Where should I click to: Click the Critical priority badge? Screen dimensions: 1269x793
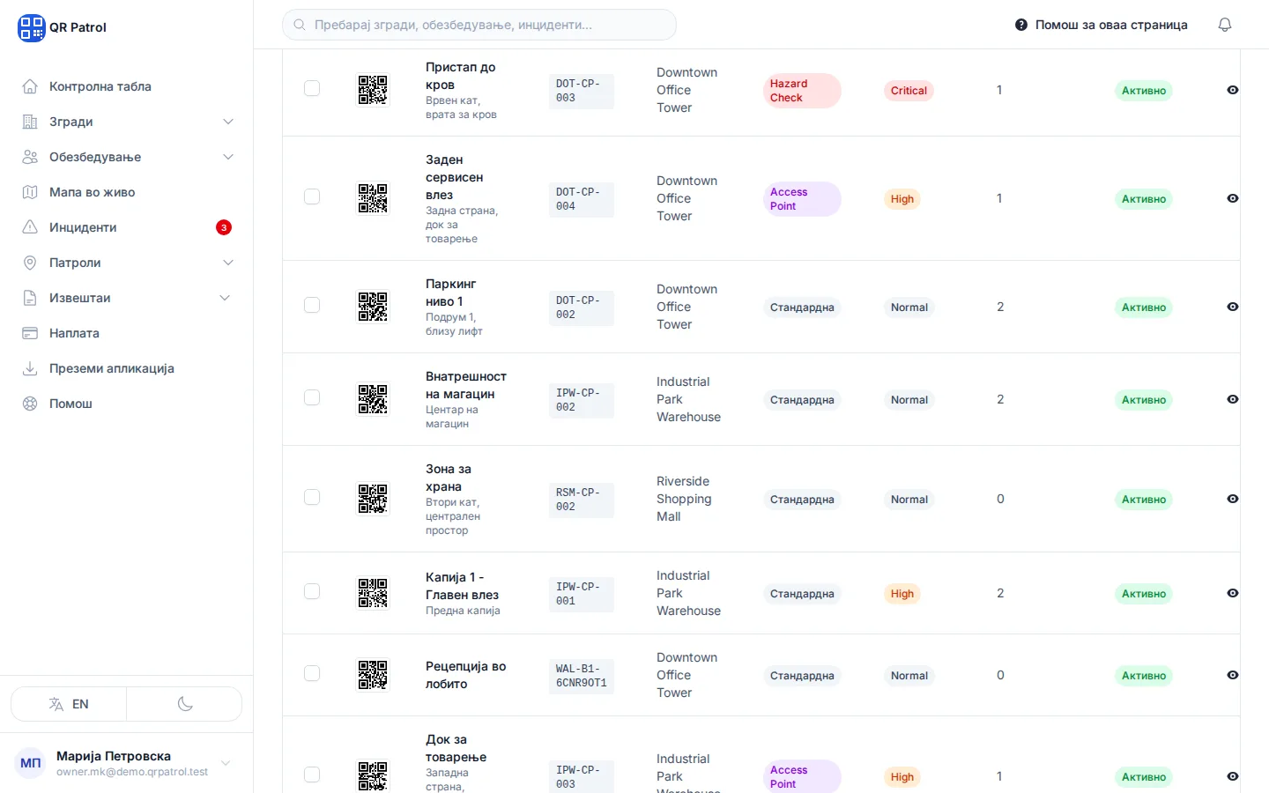coord(909,91)
